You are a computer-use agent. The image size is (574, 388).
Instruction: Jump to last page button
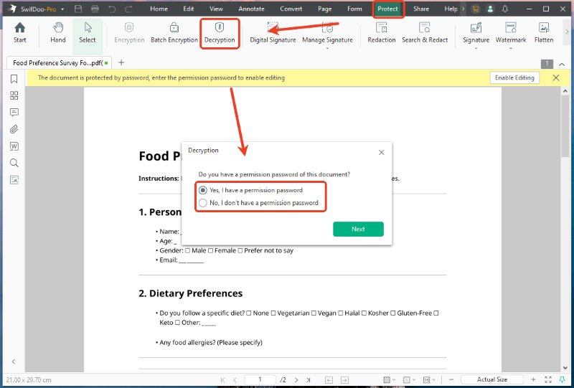pos(309,380)
